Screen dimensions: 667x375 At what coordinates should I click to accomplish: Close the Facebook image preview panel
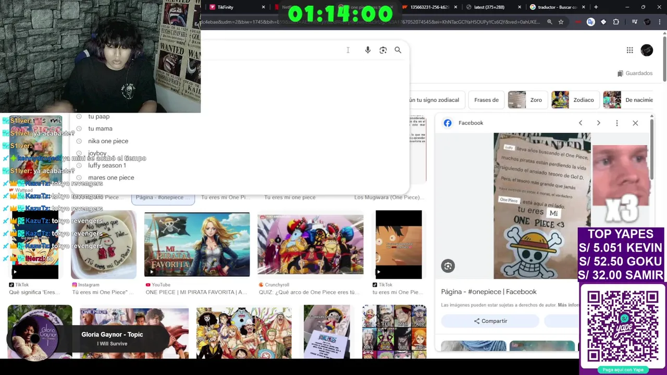[635, 123]
